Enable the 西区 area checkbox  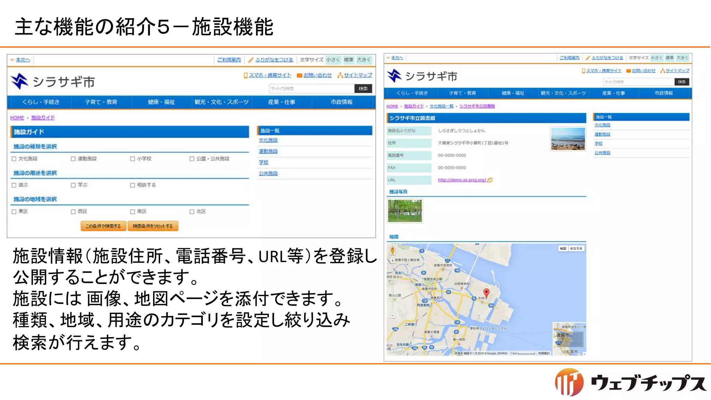pyautogui.click(x=73, y=211)
